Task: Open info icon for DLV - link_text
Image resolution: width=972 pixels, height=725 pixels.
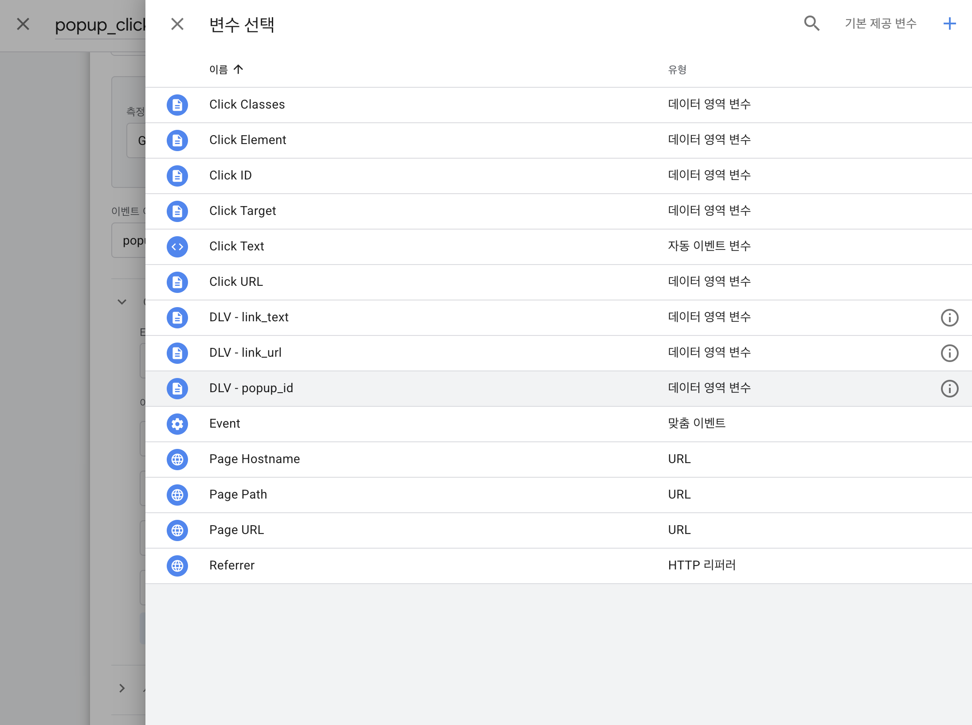Action: 949,318
